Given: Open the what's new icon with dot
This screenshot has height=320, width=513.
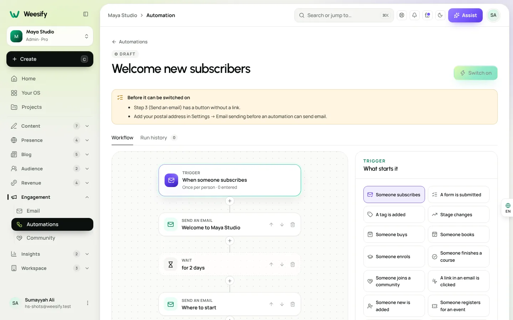Looking at the screenshot, I should (x=427, y=15).
